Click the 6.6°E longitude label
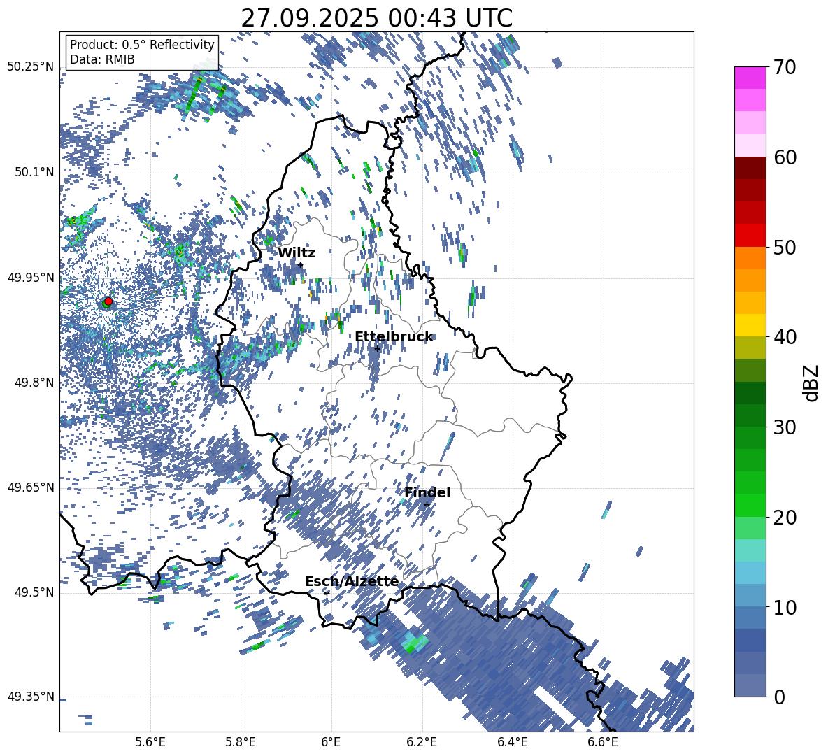This screenshot has width=828, height=756. 603,742
